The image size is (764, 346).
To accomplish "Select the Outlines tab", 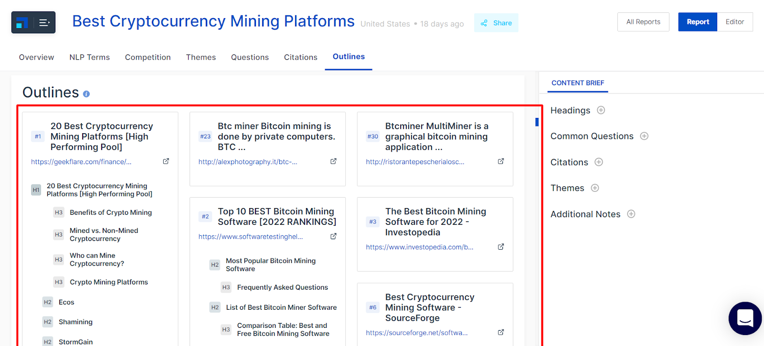I will pyautogui.click(x=349, y=57).
